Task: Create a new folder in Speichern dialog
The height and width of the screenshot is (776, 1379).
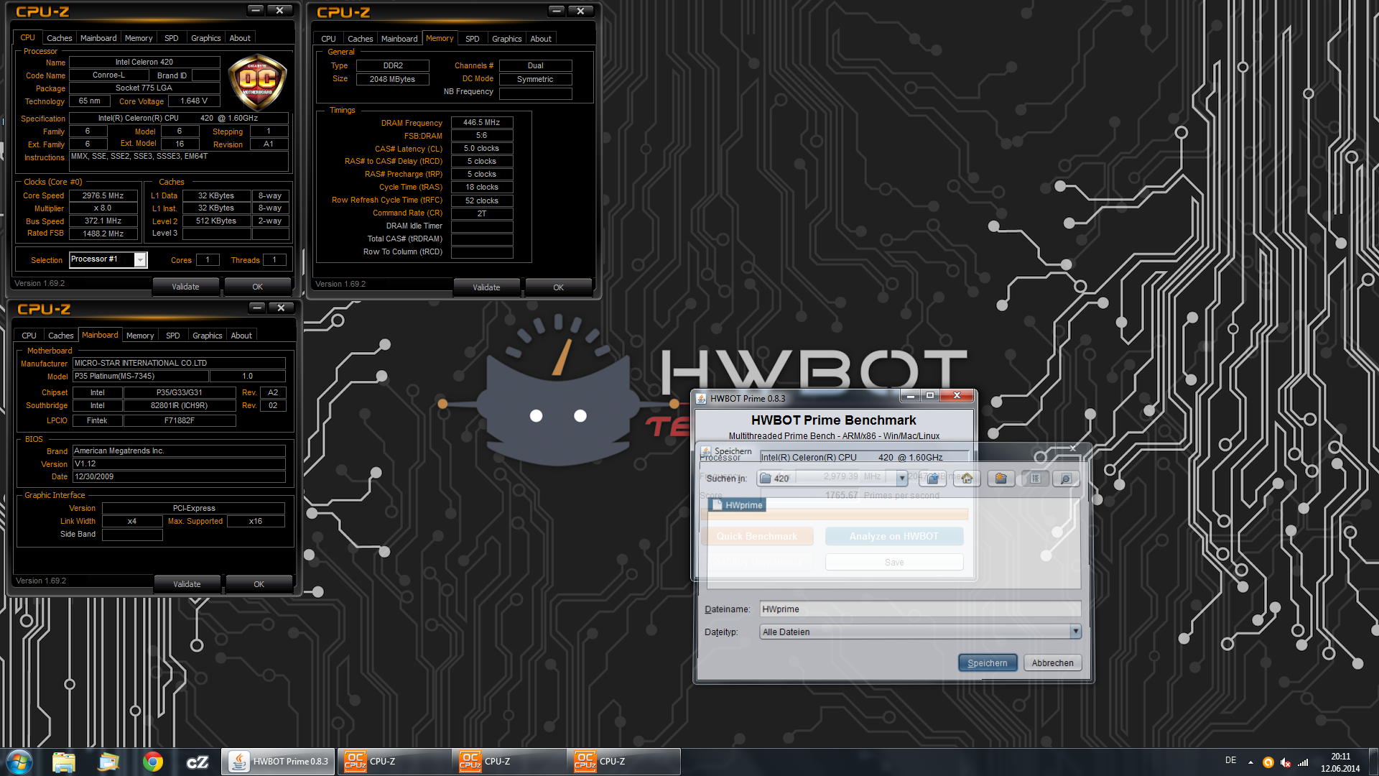Action: tap(1000, 479)
